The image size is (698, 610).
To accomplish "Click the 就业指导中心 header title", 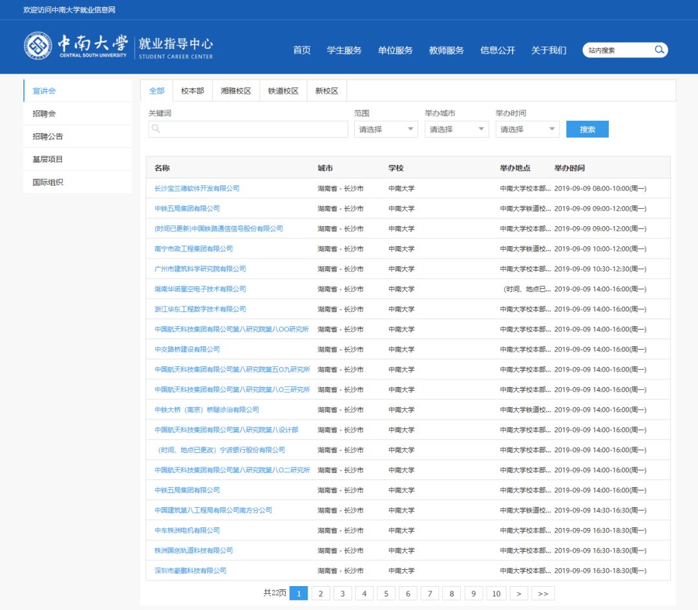I will pos(176,43).
